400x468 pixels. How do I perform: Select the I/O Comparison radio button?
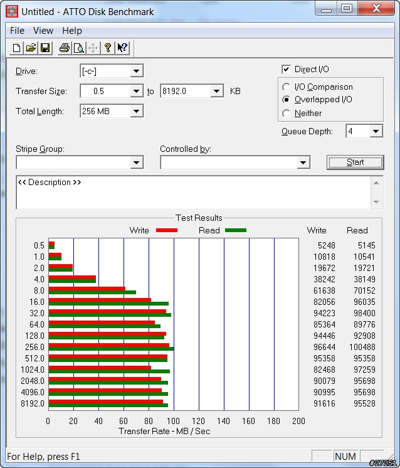(x=286, y=87)
